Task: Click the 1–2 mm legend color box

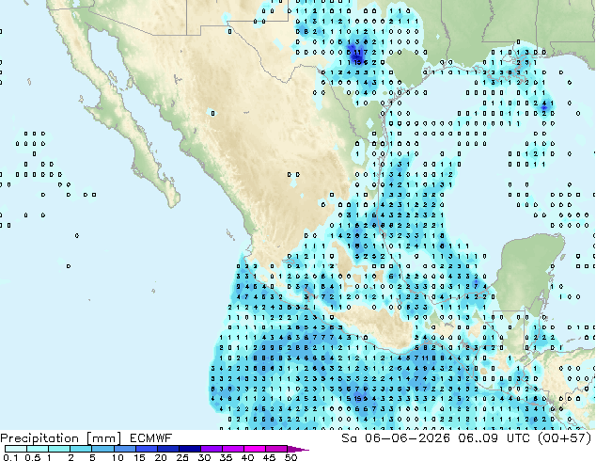Action: pos(59,449)
